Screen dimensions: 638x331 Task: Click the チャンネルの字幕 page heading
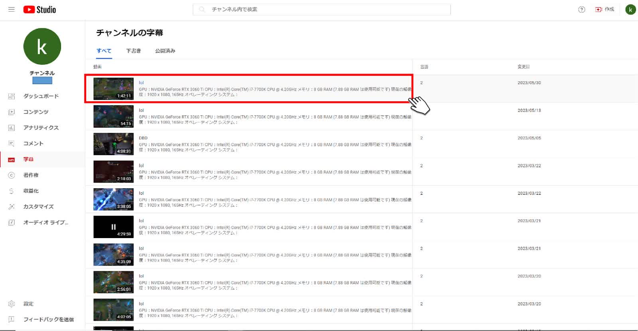(130, 33)
